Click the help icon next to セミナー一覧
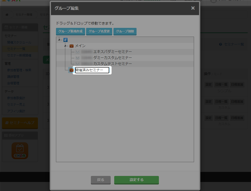 tap(221, 44)
